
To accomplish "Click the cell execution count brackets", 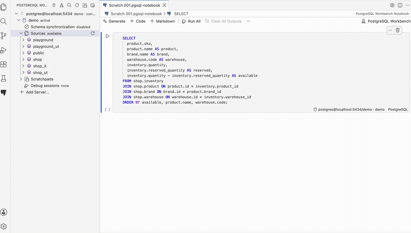I will 107,110.
